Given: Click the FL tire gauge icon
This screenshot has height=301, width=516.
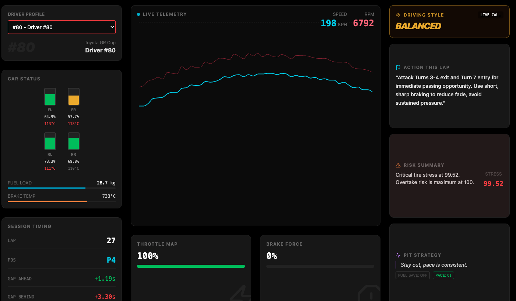Looking at the screenshot, I should (50, 97).
